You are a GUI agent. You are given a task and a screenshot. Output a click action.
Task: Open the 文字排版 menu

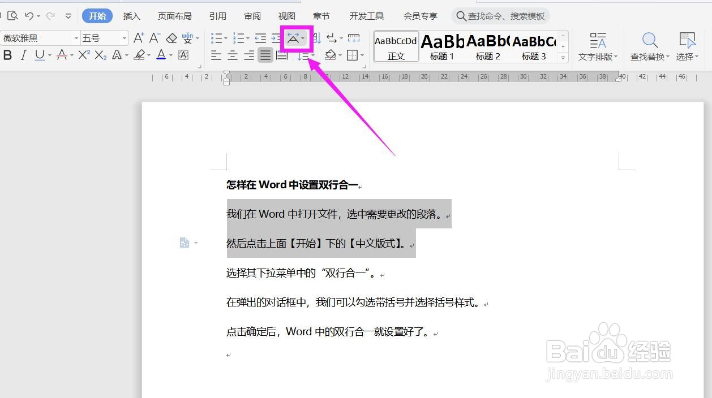tap(598, 46)
